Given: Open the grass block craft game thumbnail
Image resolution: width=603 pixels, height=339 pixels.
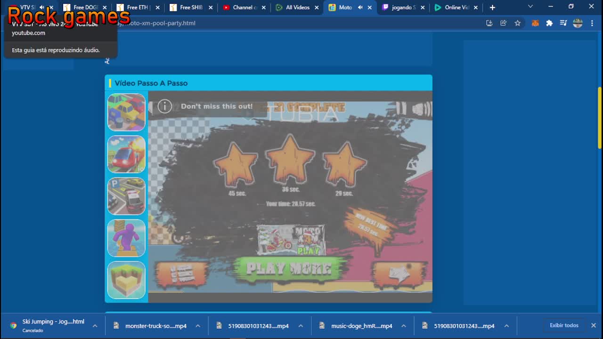Looking at the screenshot, I should click(126, 280).
